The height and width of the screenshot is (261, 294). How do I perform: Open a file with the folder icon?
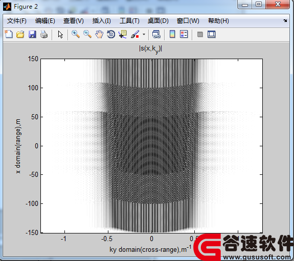pos(20,34)
